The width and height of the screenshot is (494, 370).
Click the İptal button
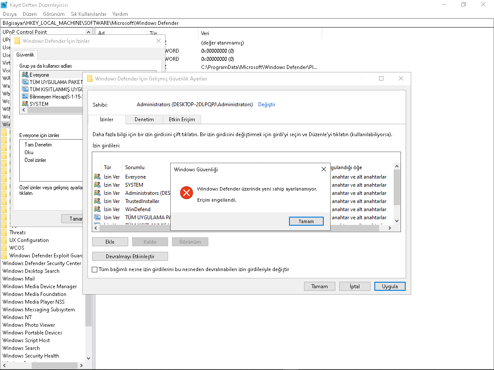coord(355,286)
